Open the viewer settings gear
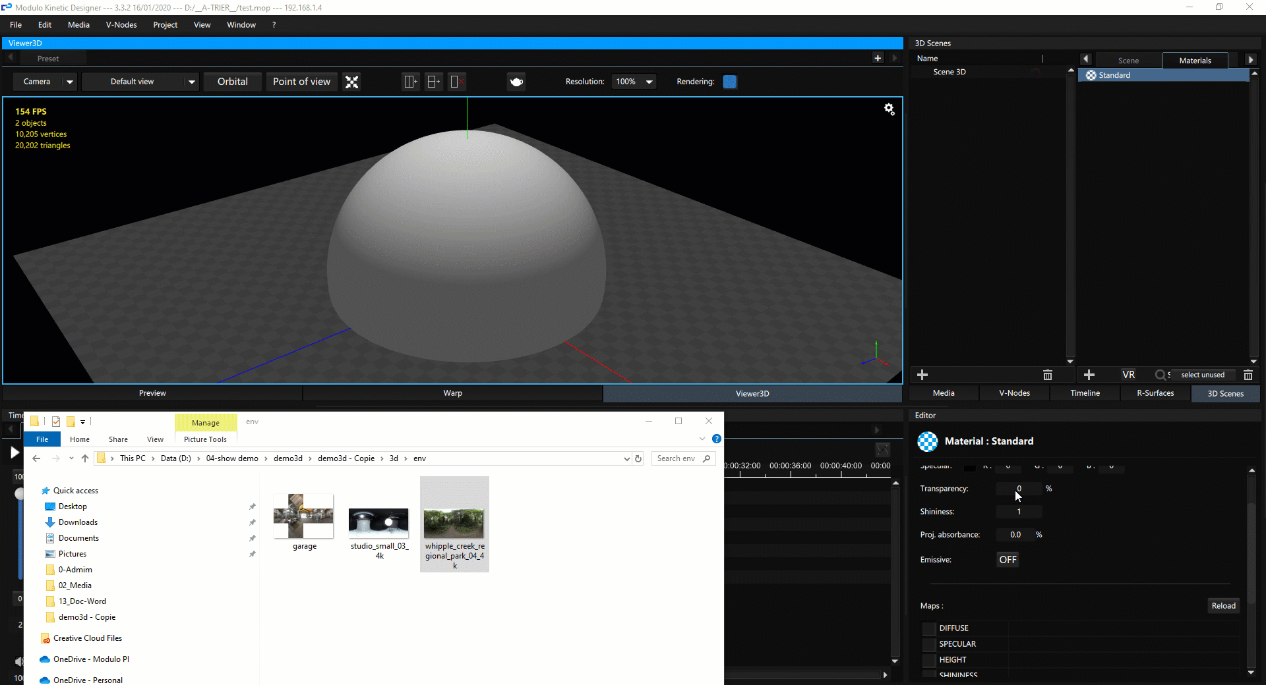 pyautogui.click(x=889, y=109)
